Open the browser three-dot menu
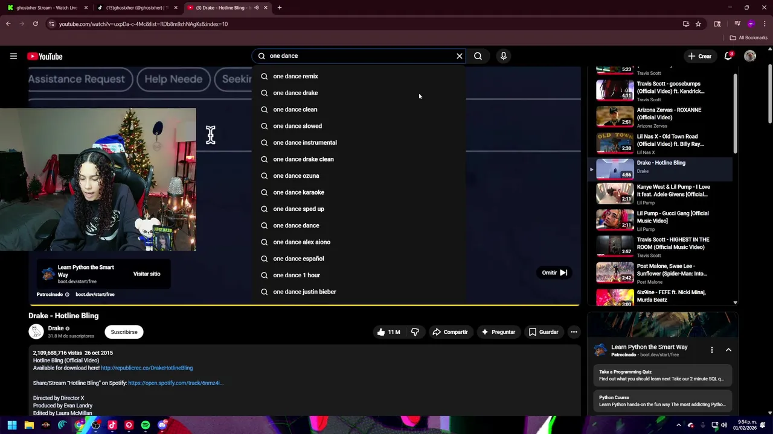 pos(765,24)
